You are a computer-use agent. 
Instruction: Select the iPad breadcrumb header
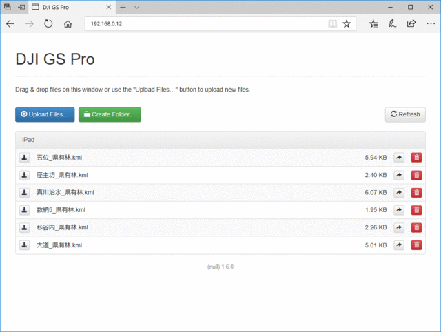[x=28, y=140]
